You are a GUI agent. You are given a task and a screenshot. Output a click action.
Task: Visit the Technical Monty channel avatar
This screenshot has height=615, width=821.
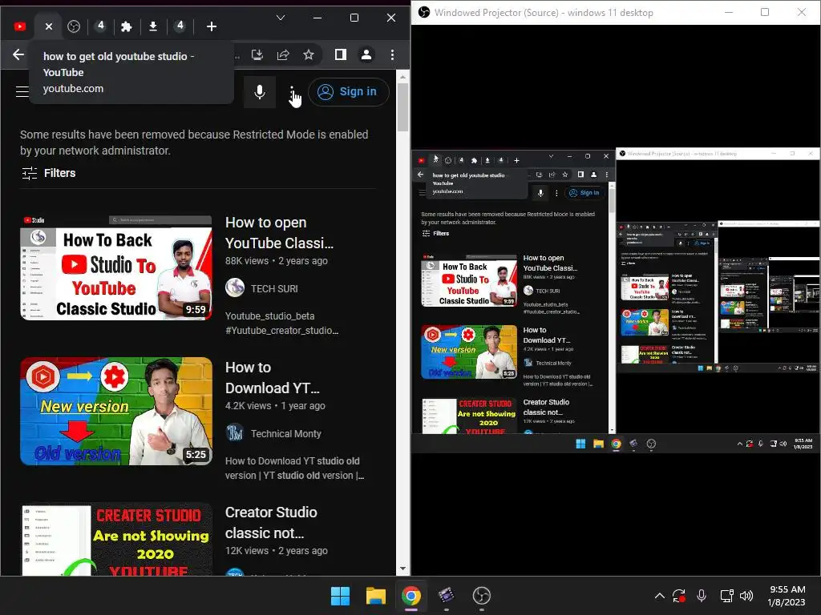[x=235, y=433]
